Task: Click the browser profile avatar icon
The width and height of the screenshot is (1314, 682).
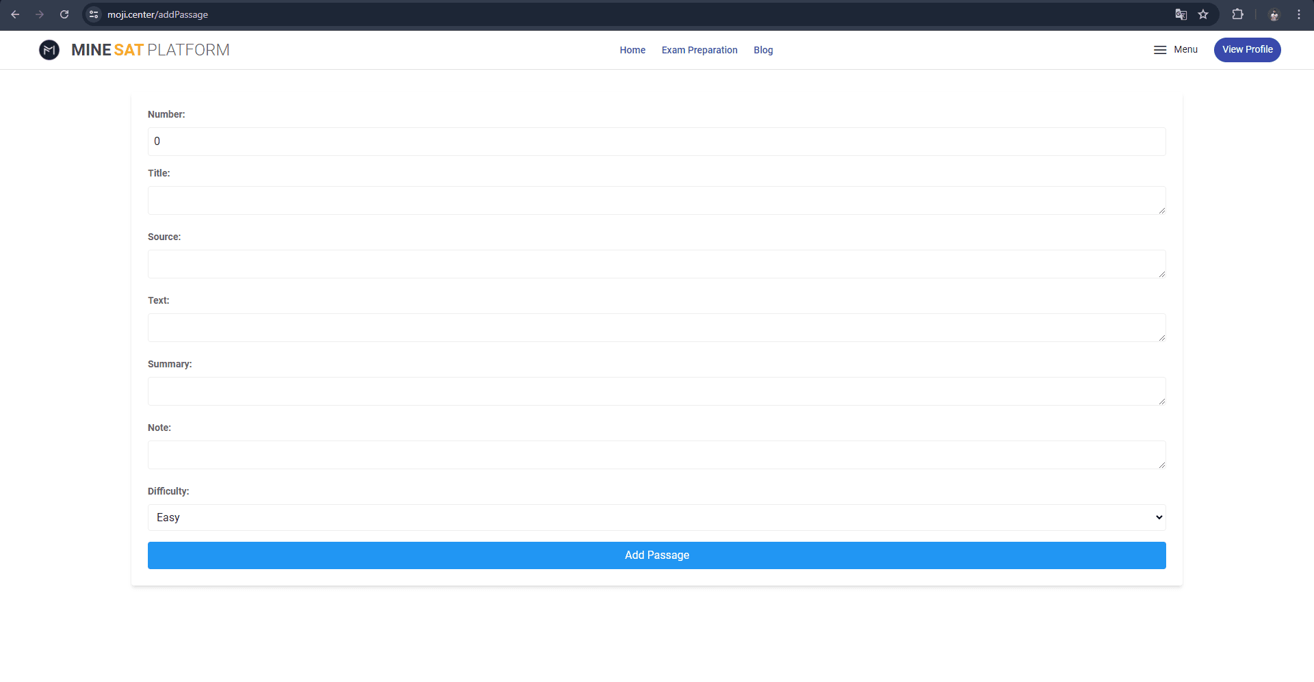Action: pos(1274,14)
